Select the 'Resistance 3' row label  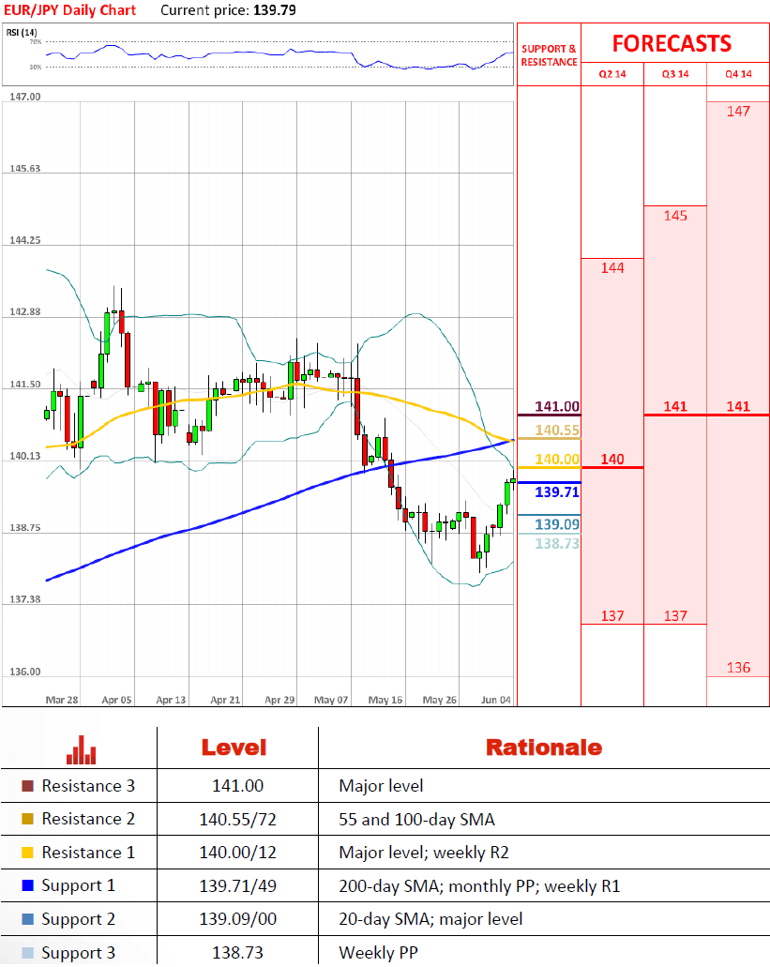coord(88,786)
